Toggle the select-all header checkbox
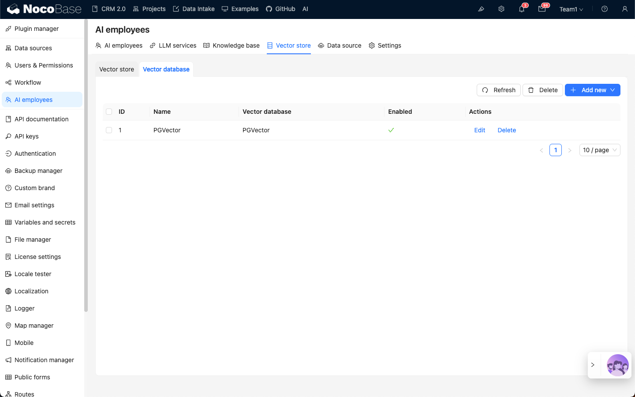635x397 pixels. [x=109, y=112]
